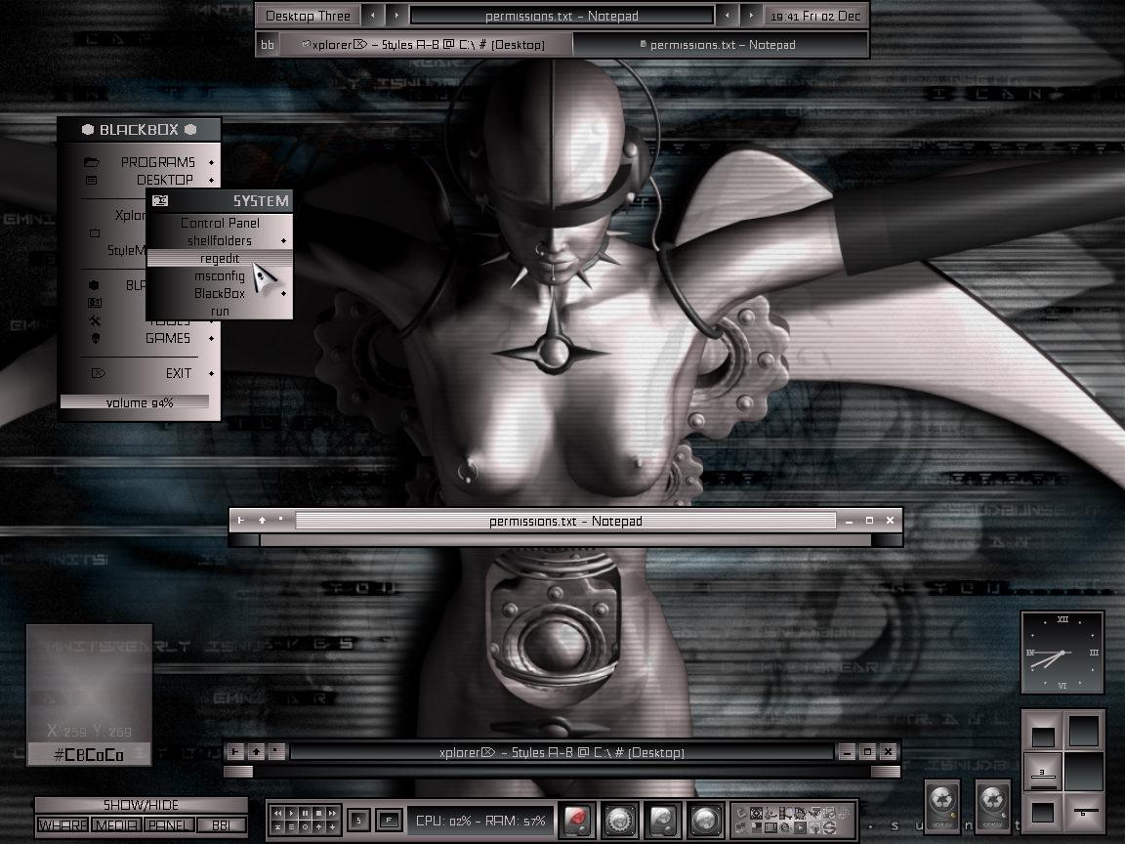Click the down-arrow icon in media panel
Screen dimensions: 1125x844
332,826
